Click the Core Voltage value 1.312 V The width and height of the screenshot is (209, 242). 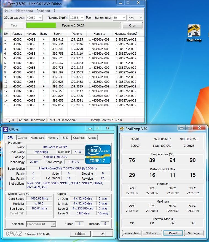74,162
